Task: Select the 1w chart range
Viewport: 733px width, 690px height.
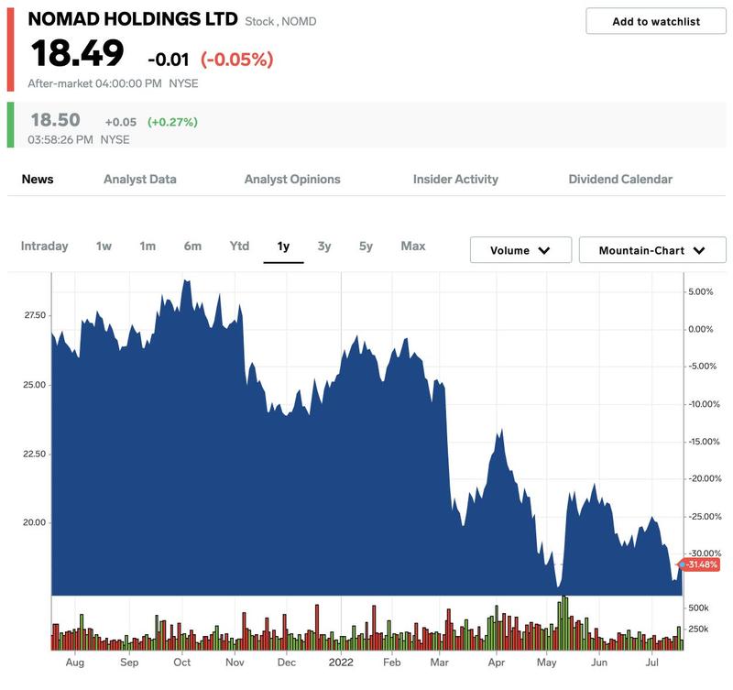Action: (104, 246)
